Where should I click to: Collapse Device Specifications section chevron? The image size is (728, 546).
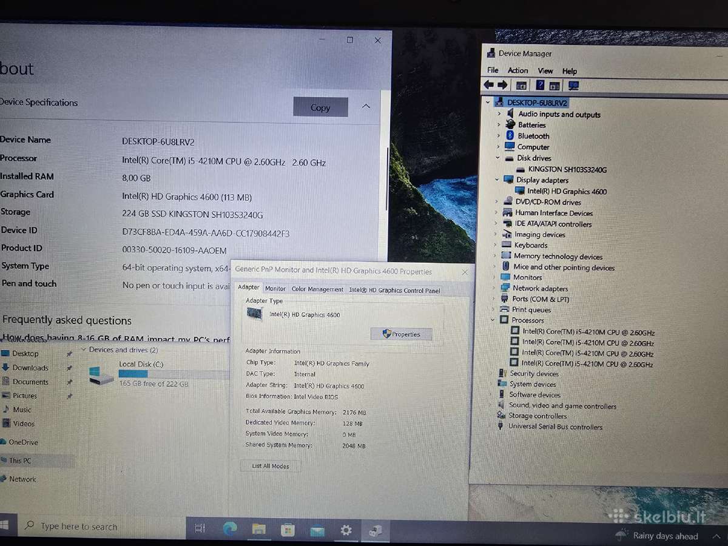tap(366, 106)
